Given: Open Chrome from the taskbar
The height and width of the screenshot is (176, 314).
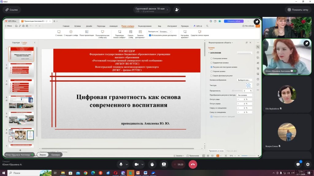Looking at the screenshot, I should [x=86, y=173].
